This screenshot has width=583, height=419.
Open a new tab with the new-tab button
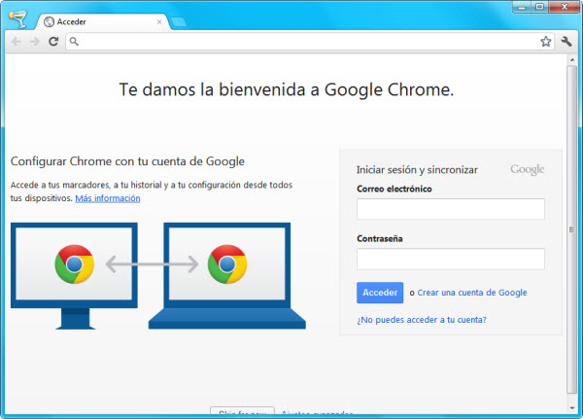point(179,22)
